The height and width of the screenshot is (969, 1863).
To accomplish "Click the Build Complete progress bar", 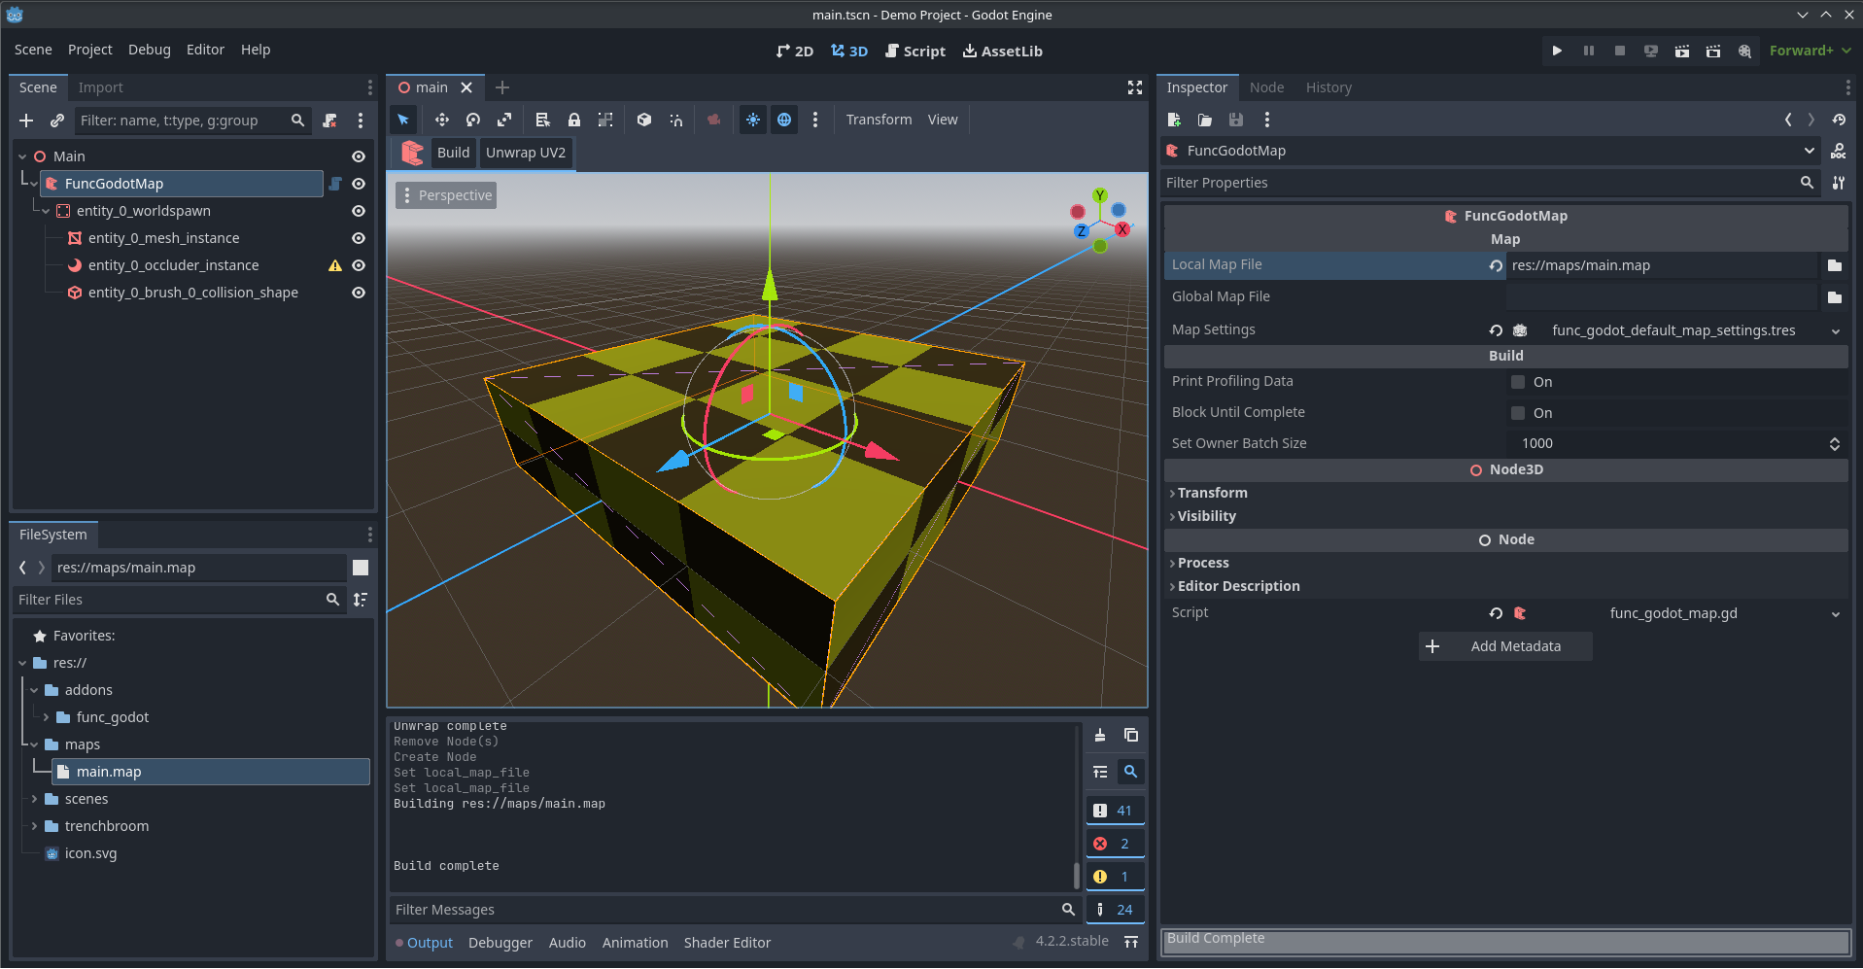I will coord(1504,941).
